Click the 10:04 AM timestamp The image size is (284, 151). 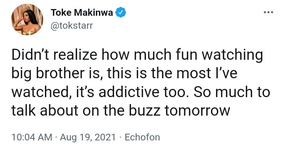pyautogui.click(x=32, y=137)
